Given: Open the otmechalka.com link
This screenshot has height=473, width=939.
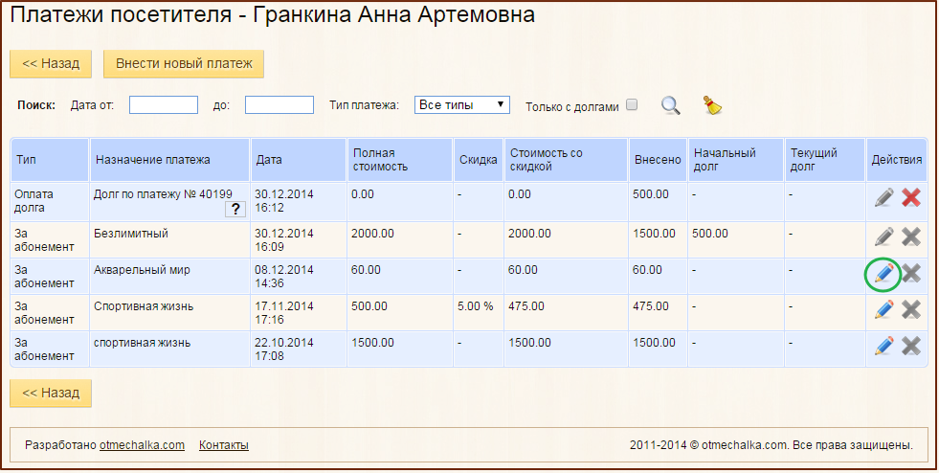Looking at the screenshot, I should point(142,445).
